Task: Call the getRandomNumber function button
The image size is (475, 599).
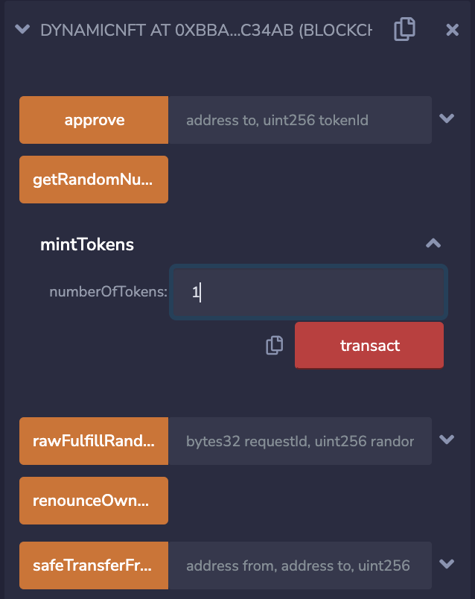Action: point(94,180)
